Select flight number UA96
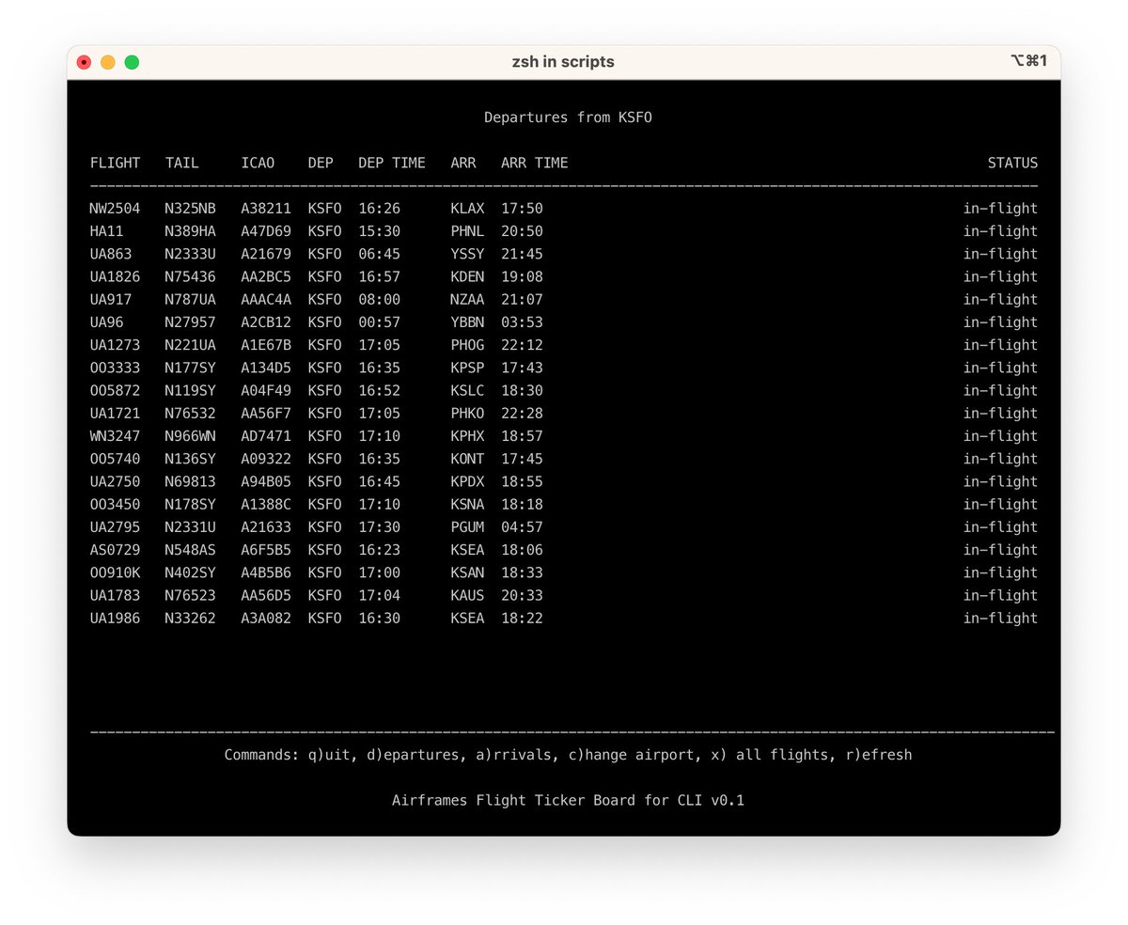The image size is (1128, 925). pos(106,322)
